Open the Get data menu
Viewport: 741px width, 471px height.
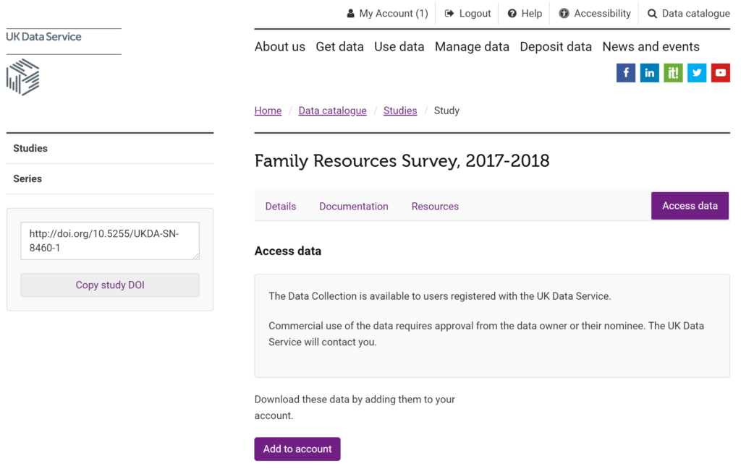(x=339, y=46)
